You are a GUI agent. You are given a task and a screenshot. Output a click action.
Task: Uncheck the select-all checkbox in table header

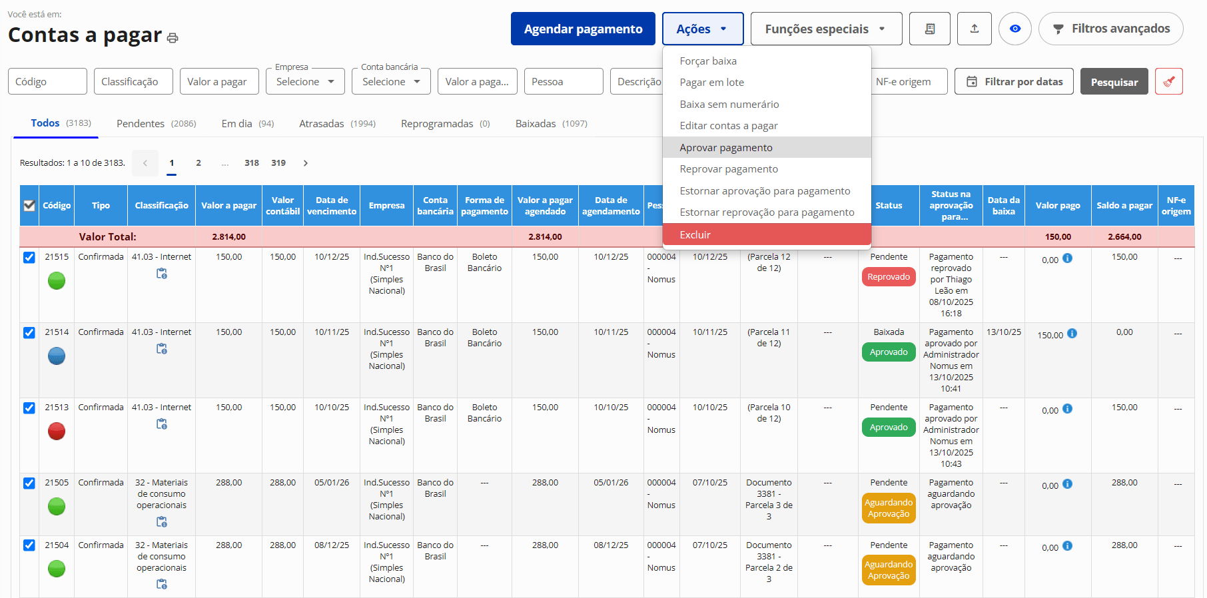coord(29,206)
